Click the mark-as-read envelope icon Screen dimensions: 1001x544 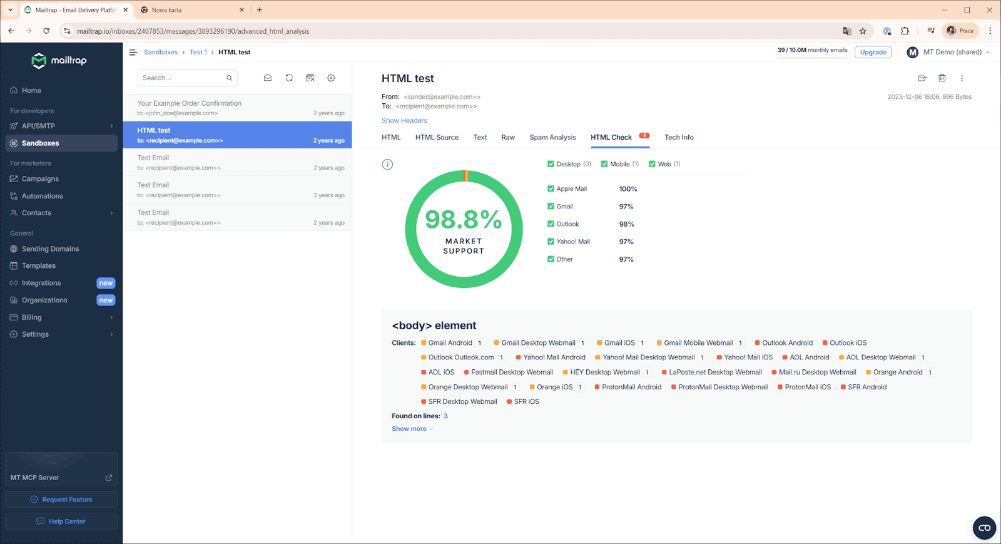(268, 78)
